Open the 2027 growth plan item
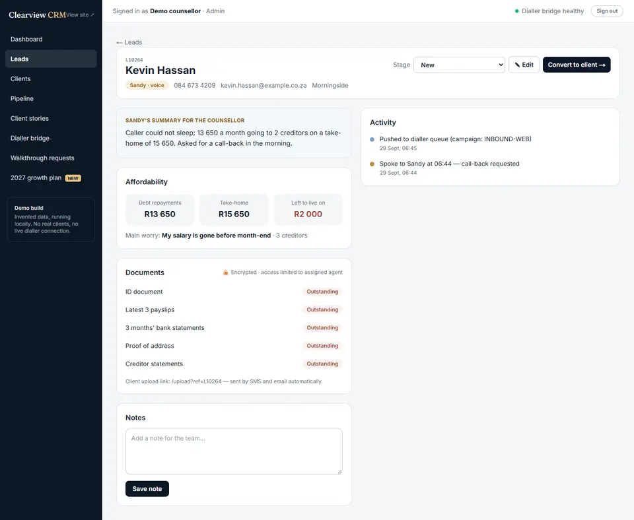 (51, 178)
